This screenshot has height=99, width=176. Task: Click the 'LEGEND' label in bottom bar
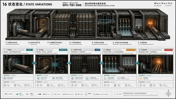(9, 94)
